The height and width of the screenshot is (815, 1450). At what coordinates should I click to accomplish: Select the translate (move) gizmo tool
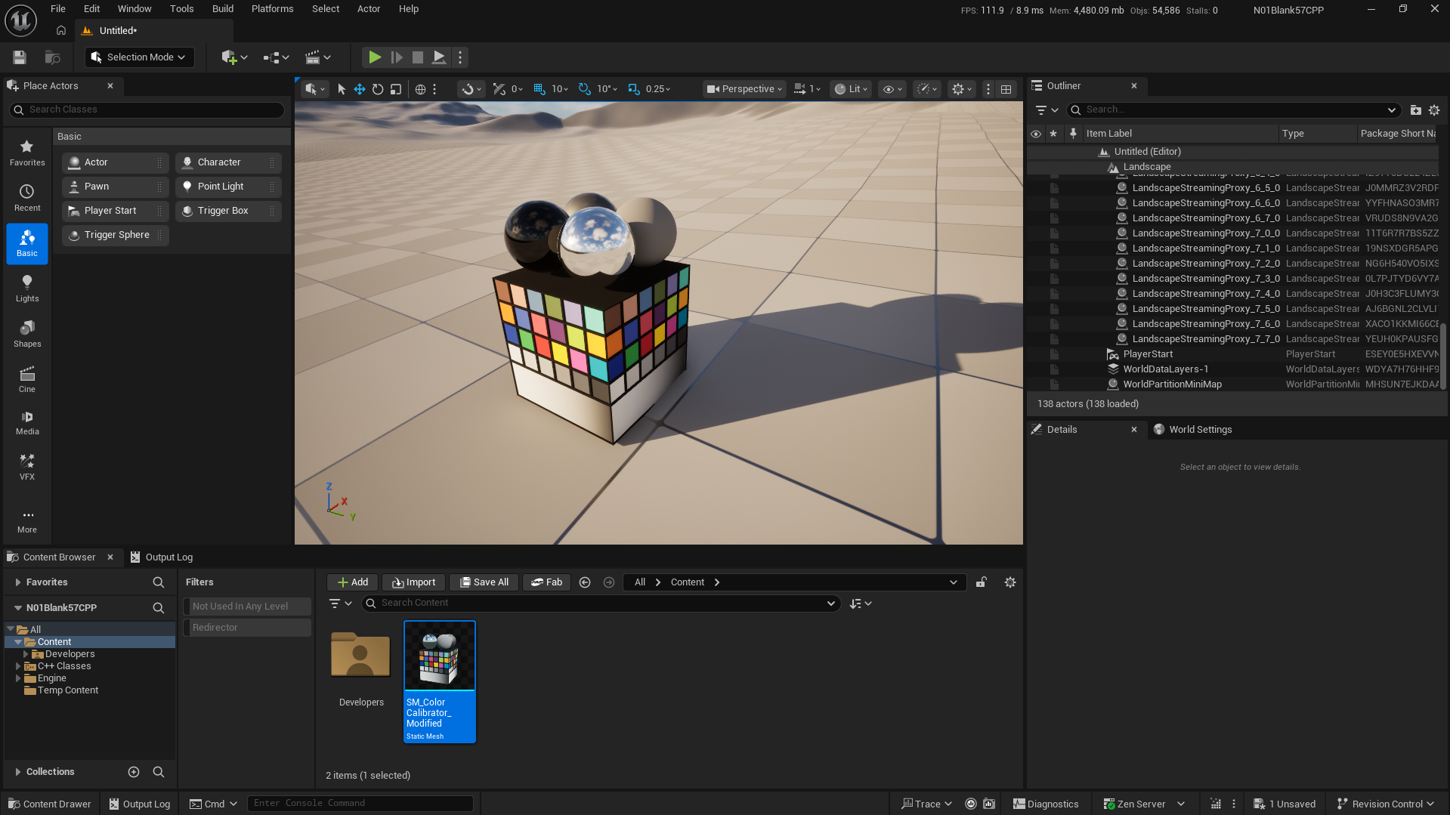(x=360, y=89)
